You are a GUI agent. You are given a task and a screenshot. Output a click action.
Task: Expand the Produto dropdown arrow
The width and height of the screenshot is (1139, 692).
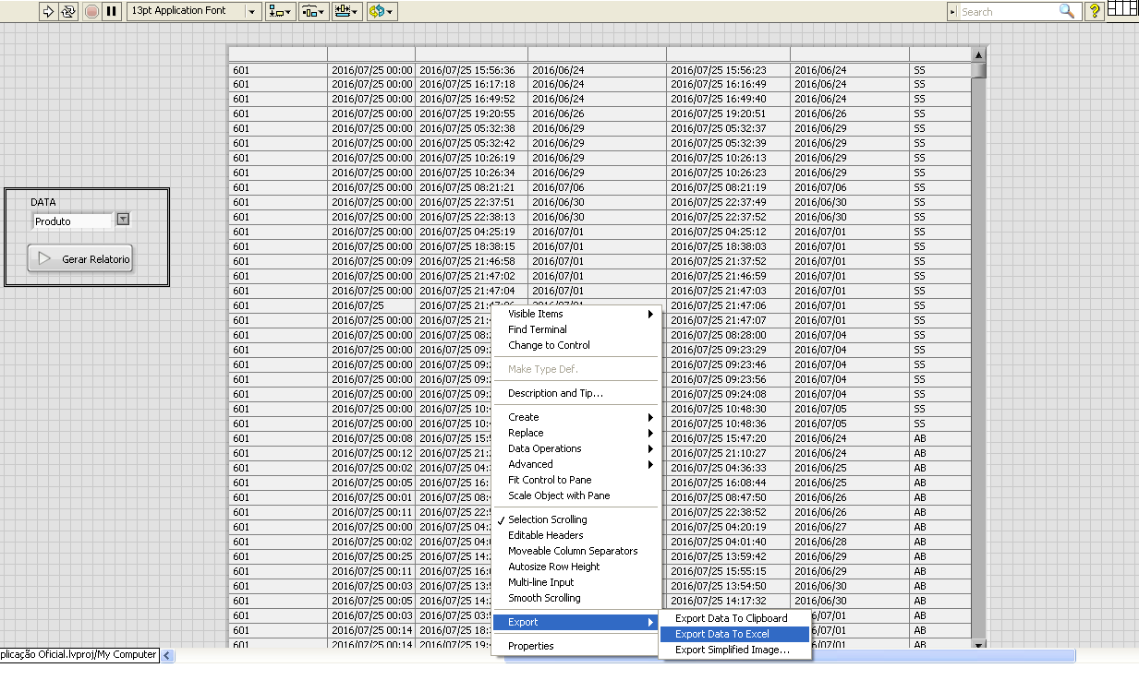[x=123, y=220]
